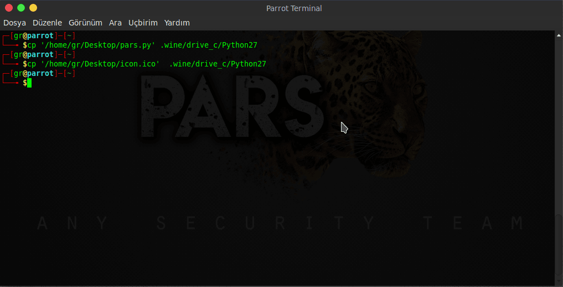Click the first [gr@parrot] prompt
This screenshot has height=287, width=563.
tap(34, 36)
